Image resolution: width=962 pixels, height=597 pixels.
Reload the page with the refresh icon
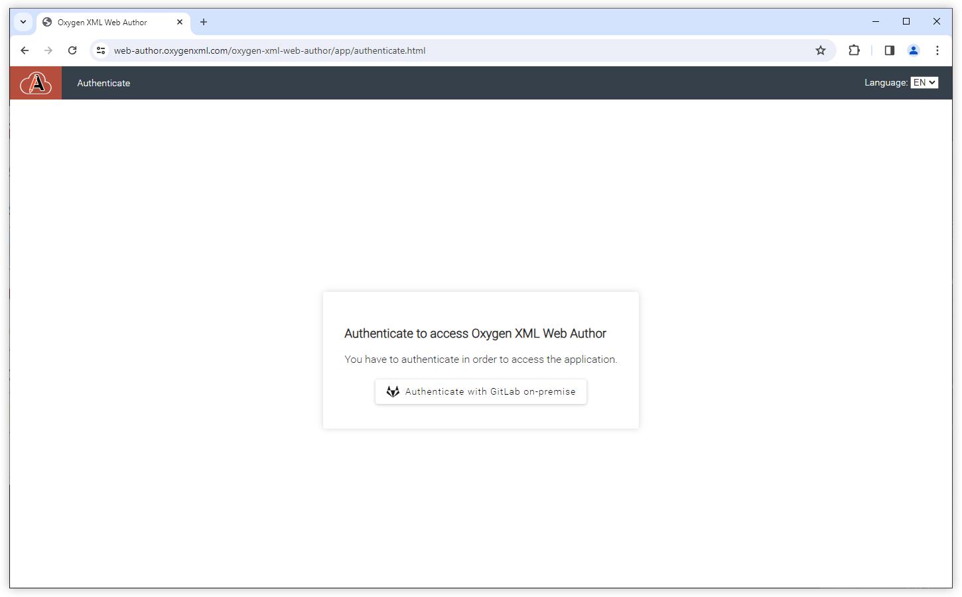[72, 50]
